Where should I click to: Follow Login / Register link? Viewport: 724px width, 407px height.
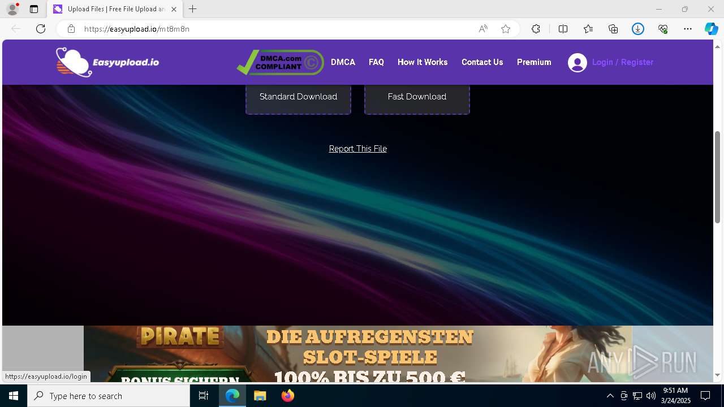[623, 62]
